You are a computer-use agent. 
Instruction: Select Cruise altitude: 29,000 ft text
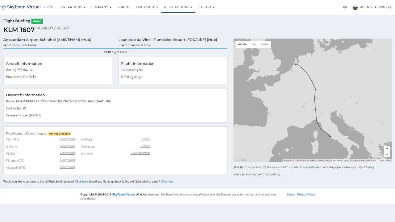(x=23, y=116)
